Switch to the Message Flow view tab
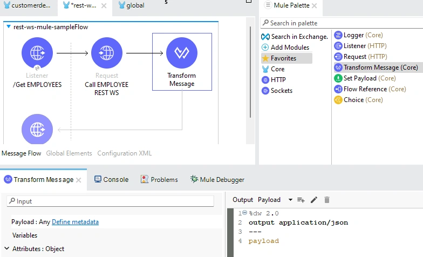This screenshot has width=423, height=257. click(x=22, y=153)
